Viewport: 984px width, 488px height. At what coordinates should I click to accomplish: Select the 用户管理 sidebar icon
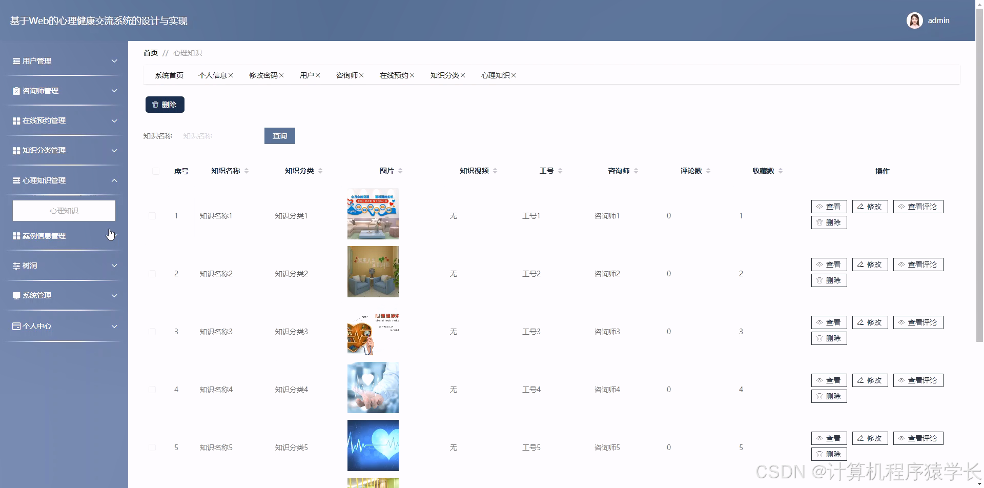(x=15, y=61)
